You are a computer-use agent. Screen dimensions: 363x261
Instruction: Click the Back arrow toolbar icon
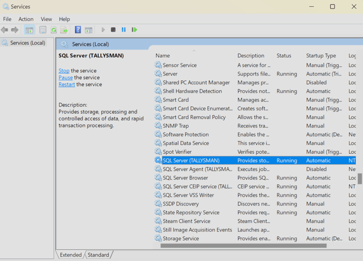click(x=5, y=30)
